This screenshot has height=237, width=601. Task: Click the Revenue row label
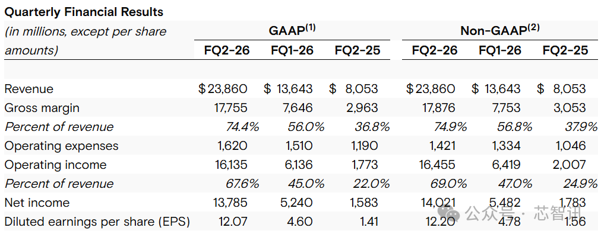[x=29, y=89]
